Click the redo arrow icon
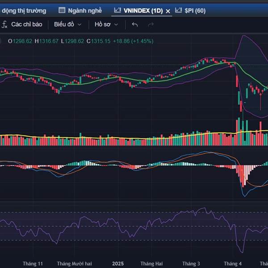This screenshot has height=268, width=268. [x=151, y=25]
